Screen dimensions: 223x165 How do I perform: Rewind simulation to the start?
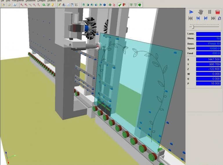click(191, 18)
